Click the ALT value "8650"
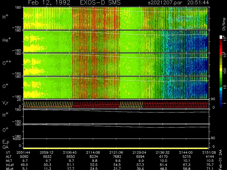The image size is (227, 170). point(71,157)
